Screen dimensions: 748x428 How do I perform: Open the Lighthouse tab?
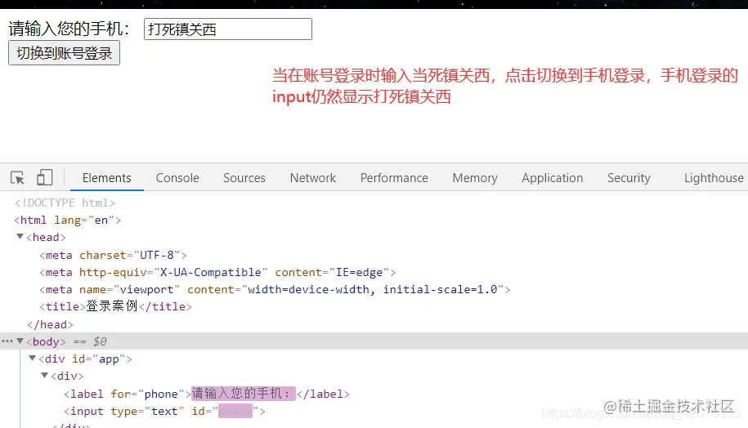714,178
